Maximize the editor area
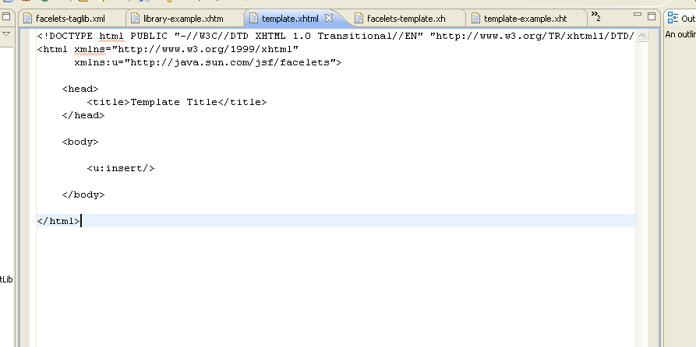The height and width of the screenshot is (347, 696). coord(652,16)
